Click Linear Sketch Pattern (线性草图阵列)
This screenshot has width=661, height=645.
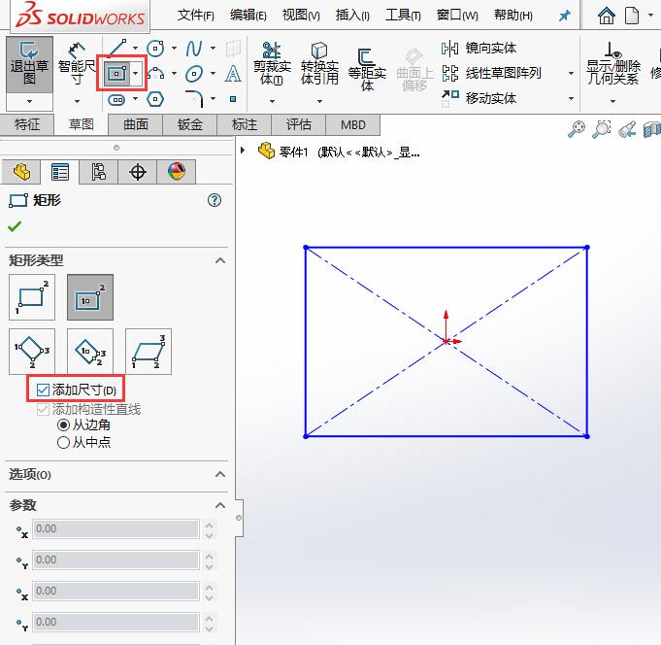491,73
